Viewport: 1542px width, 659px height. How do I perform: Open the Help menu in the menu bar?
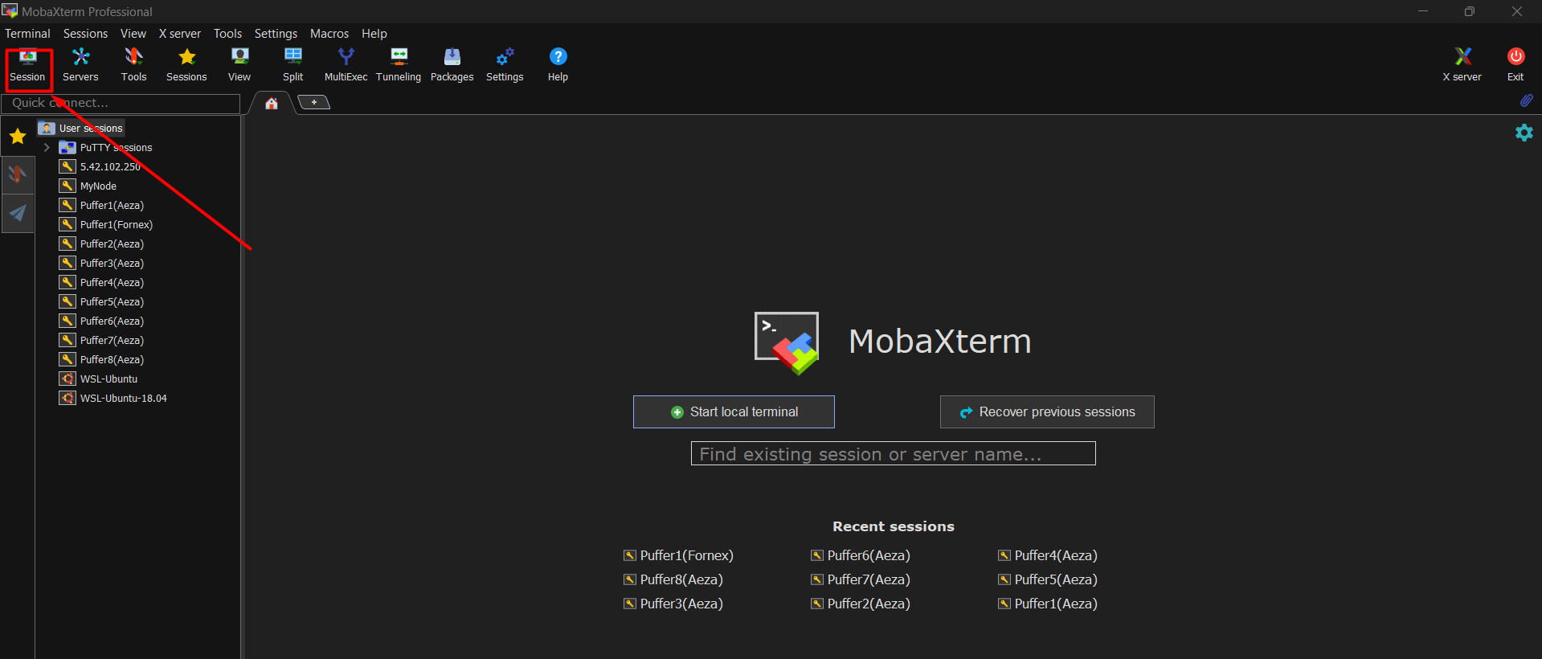(374, 34)
